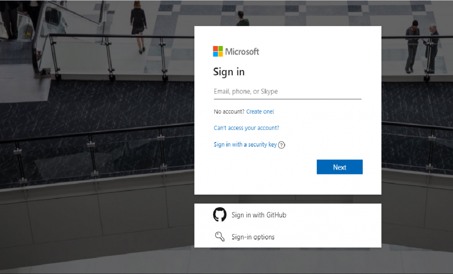453x274 pixels.
Task: Click the No account? label text
Action: [x=229, y=112]
